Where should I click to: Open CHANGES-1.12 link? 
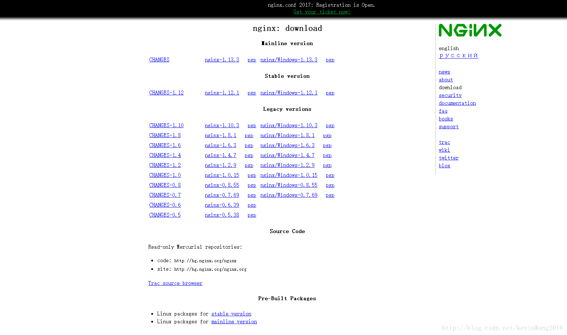point(166,93)
